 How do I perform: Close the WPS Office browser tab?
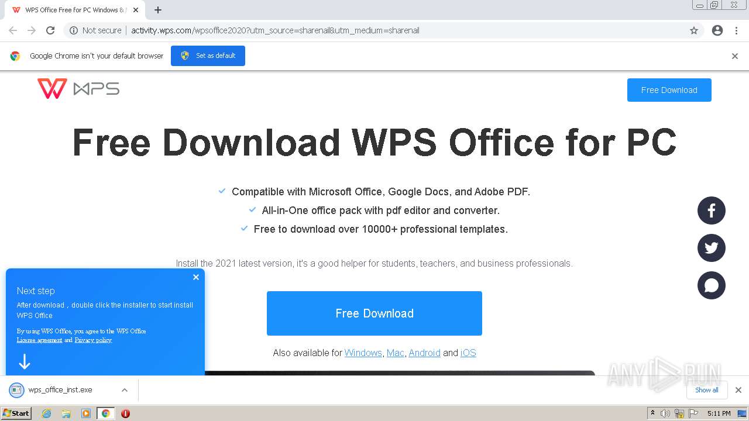136,10
